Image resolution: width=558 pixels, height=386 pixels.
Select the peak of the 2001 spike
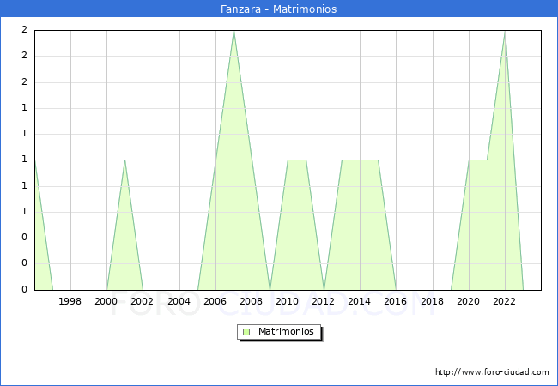click(x=124, y=160)
